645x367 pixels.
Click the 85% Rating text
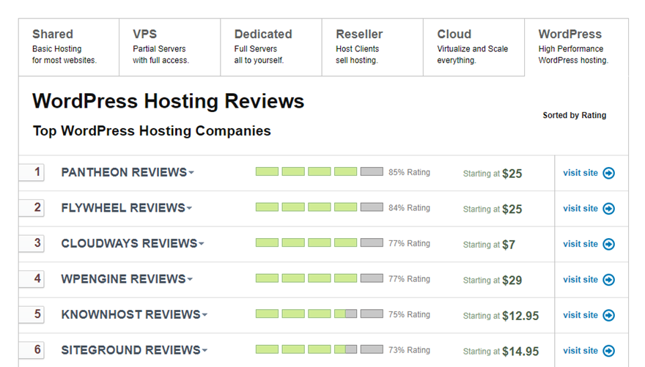click(x=409, y=172)
